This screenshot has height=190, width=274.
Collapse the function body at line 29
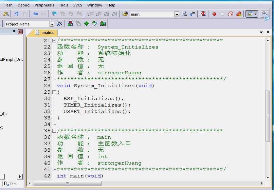tap(54, 92)
